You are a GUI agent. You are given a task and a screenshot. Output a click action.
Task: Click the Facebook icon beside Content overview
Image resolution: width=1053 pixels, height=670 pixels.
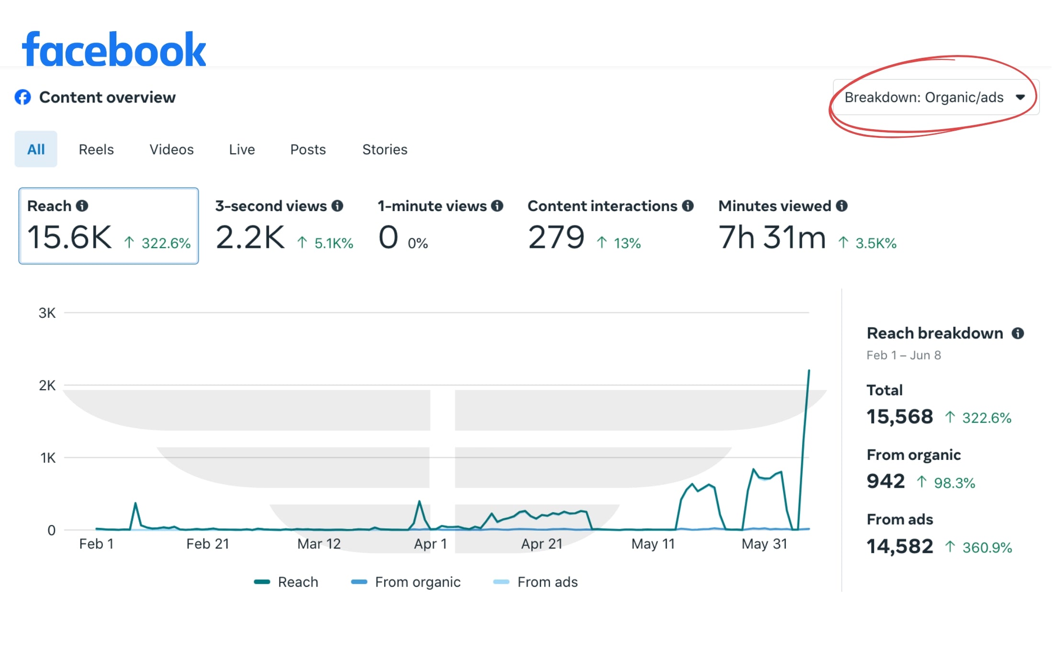[22, 97]
